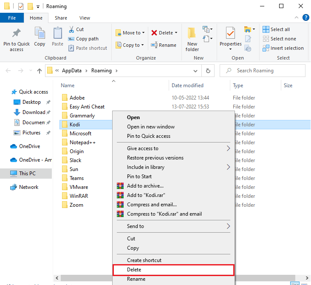Customize Quick Access Toolbar dropdown arrow

pos(38,7)
